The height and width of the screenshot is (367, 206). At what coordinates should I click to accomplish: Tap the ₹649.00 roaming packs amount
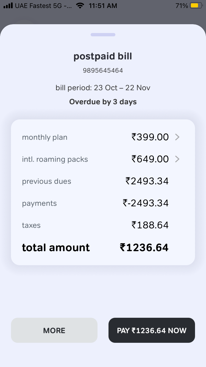coord(150,159)
